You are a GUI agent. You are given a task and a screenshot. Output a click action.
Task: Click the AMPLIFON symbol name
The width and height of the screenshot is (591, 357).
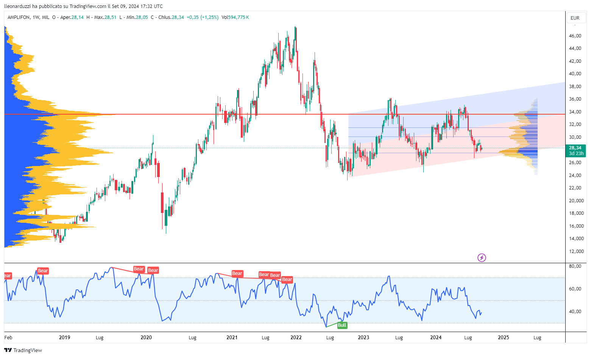tap(19, 17)
